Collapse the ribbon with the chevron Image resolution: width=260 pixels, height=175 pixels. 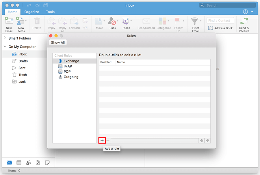point(252,11)
